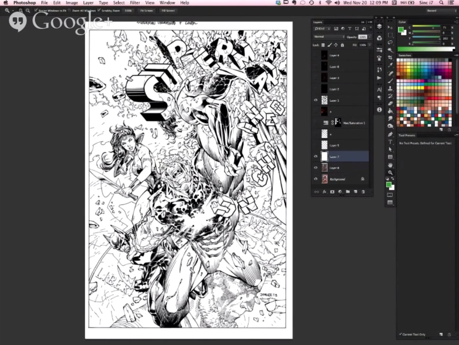Screen dimensions: 459x345
Task: Collapse the Layers panel with double arrows
Action: pos(363,22)
